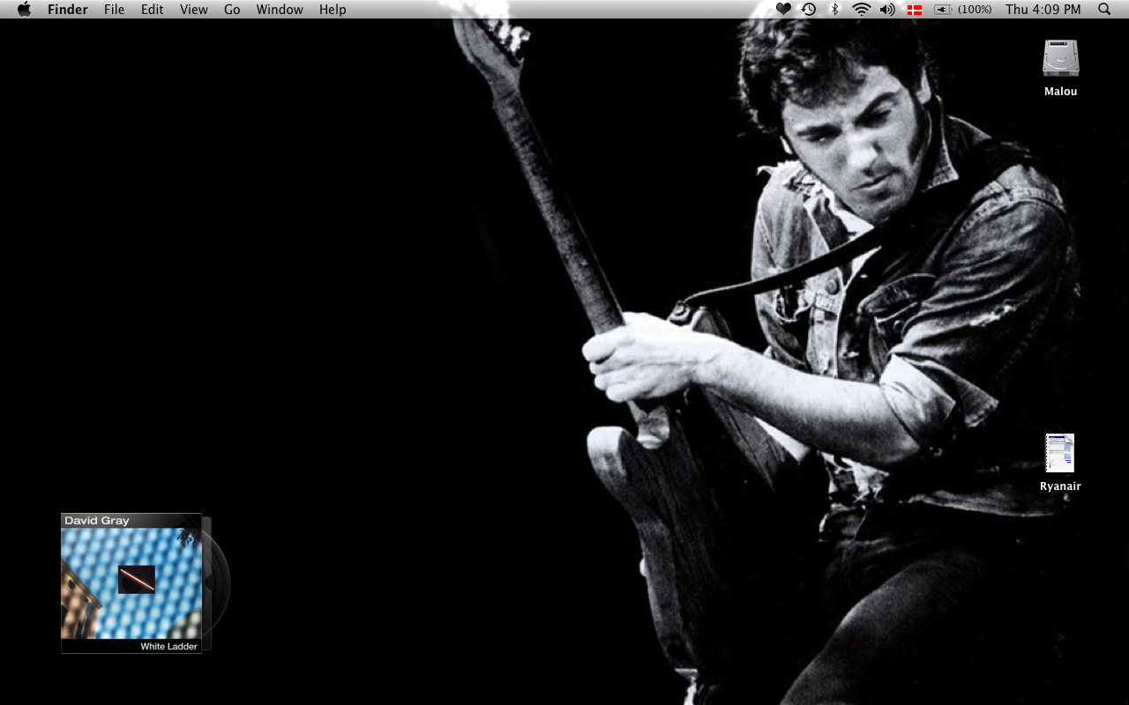Click the (100%) battery percentage text

point(975,10)
